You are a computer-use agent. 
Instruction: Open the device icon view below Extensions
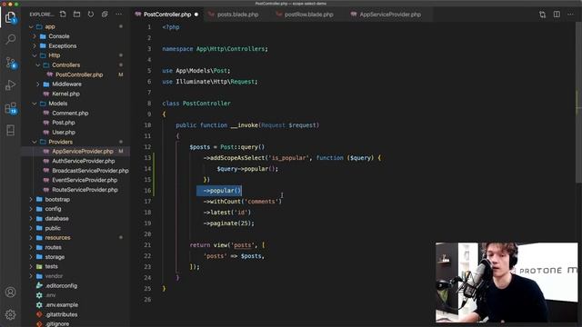10,130
